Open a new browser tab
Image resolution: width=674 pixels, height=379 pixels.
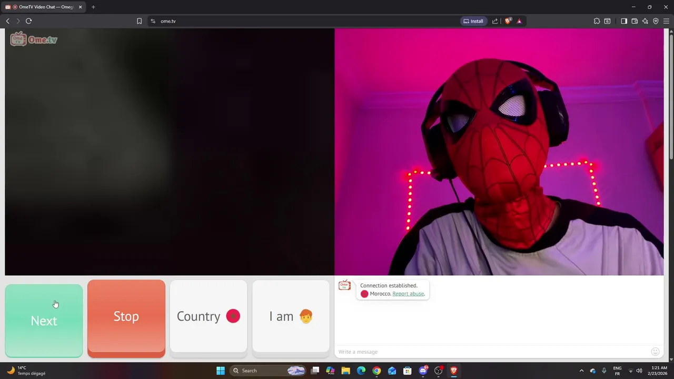[x=93, y=7]
